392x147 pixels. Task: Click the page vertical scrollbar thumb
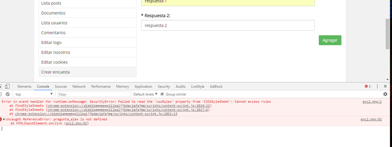(x=387, y=34)
